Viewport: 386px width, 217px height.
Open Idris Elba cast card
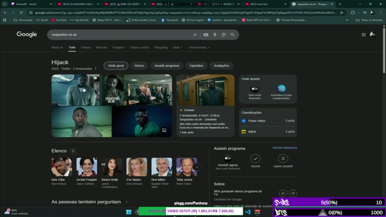point(62,171)
